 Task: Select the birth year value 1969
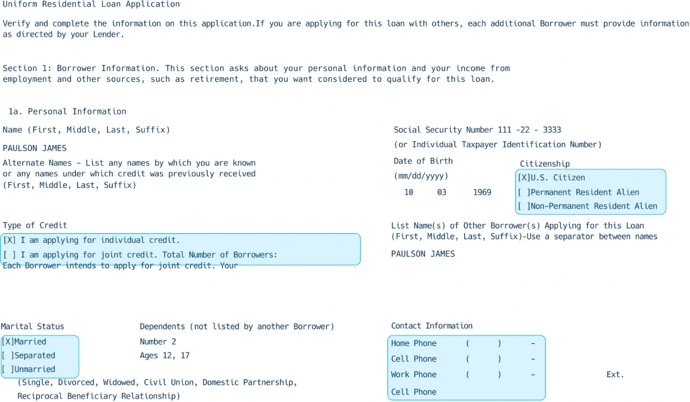[482, 192]
